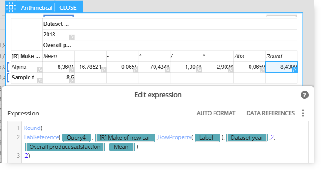Select the Round result cell 8,4300
321x170 pixels.
click(x=281, y=67)
